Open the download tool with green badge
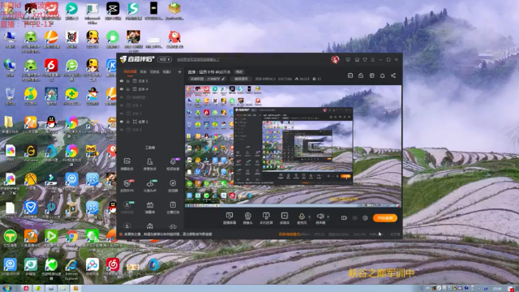 pyautogui.click(x=127, y=208)
